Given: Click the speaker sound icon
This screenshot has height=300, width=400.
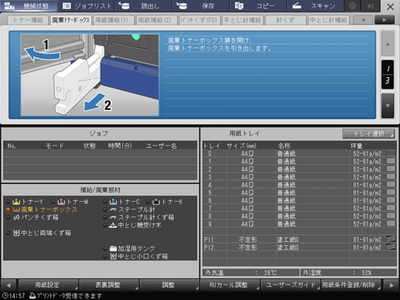Looking at the screenshot, I should click(x=371, y=6).
